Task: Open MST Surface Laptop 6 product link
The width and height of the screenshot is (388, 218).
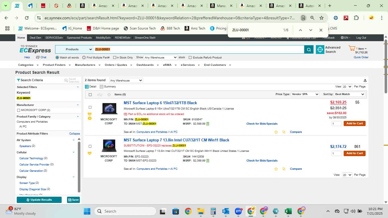Action: point(160,103)
